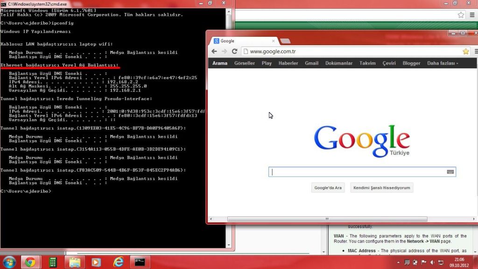Open the clock showing 21:06

(459, 262)
